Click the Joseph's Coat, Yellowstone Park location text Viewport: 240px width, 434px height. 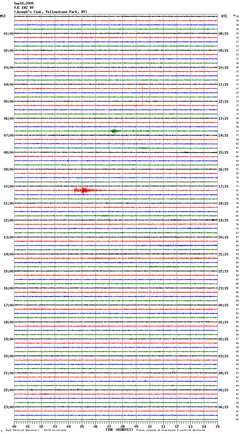tap(51, 12)
